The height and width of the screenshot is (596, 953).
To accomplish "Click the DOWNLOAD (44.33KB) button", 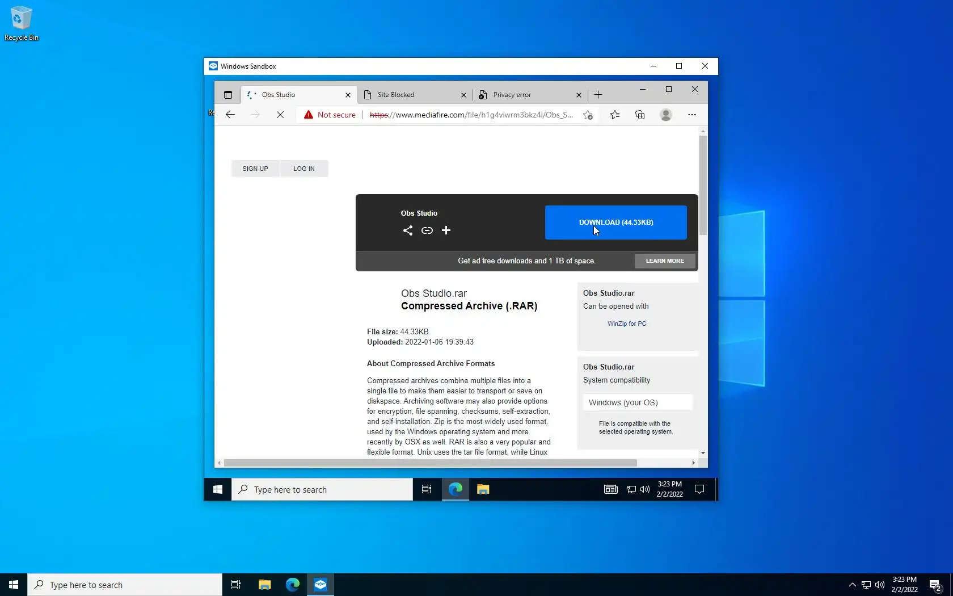I will [616, 223].
